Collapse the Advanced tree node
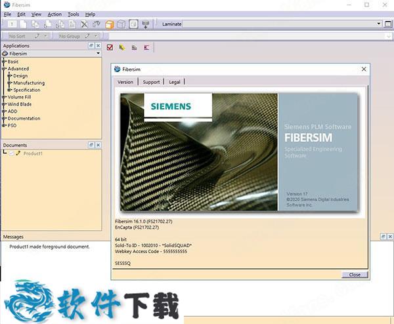Image resolution: width=394 pixels, height=324 pixels. pos(4,68)
